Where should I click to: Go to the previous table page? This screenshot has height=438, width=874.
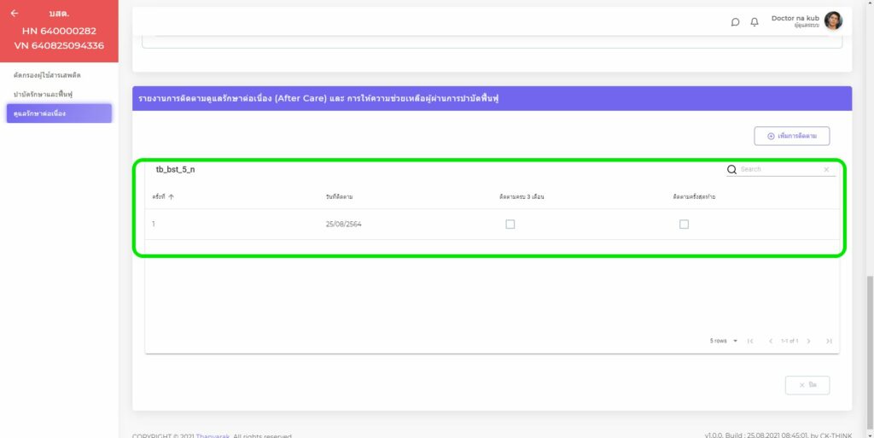[771, 341]
